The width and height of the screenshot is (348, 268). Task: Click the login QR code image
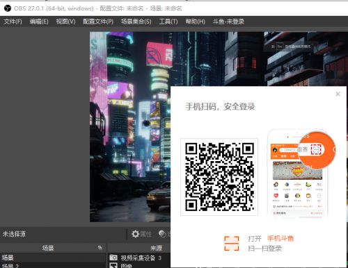[219, 177]
